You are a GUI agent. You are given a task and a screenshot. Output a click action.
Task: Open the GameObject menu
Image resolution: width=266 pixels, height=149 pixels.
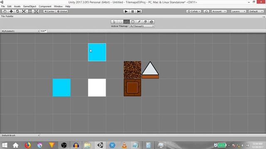(x=30, y=7)
